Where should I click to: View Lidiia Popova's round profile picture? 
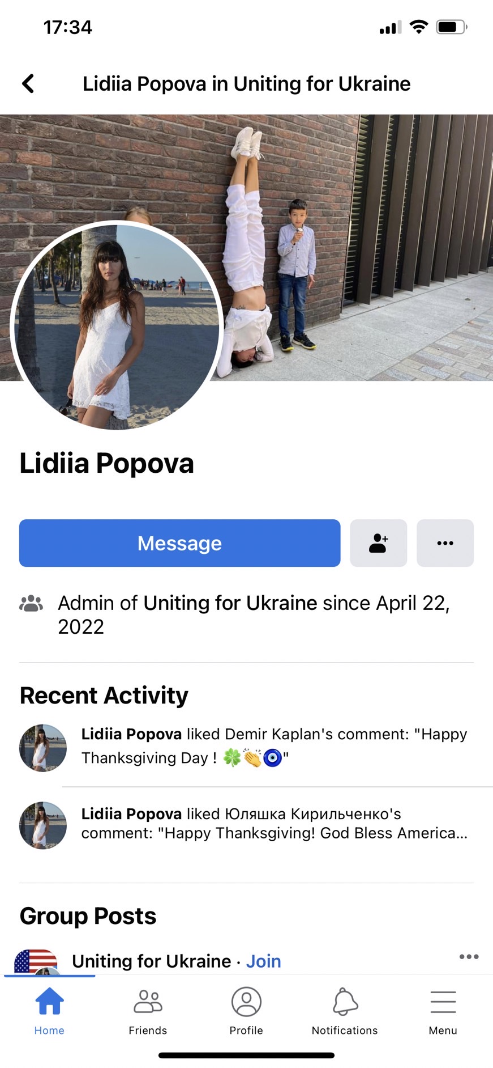pos(115,325)
